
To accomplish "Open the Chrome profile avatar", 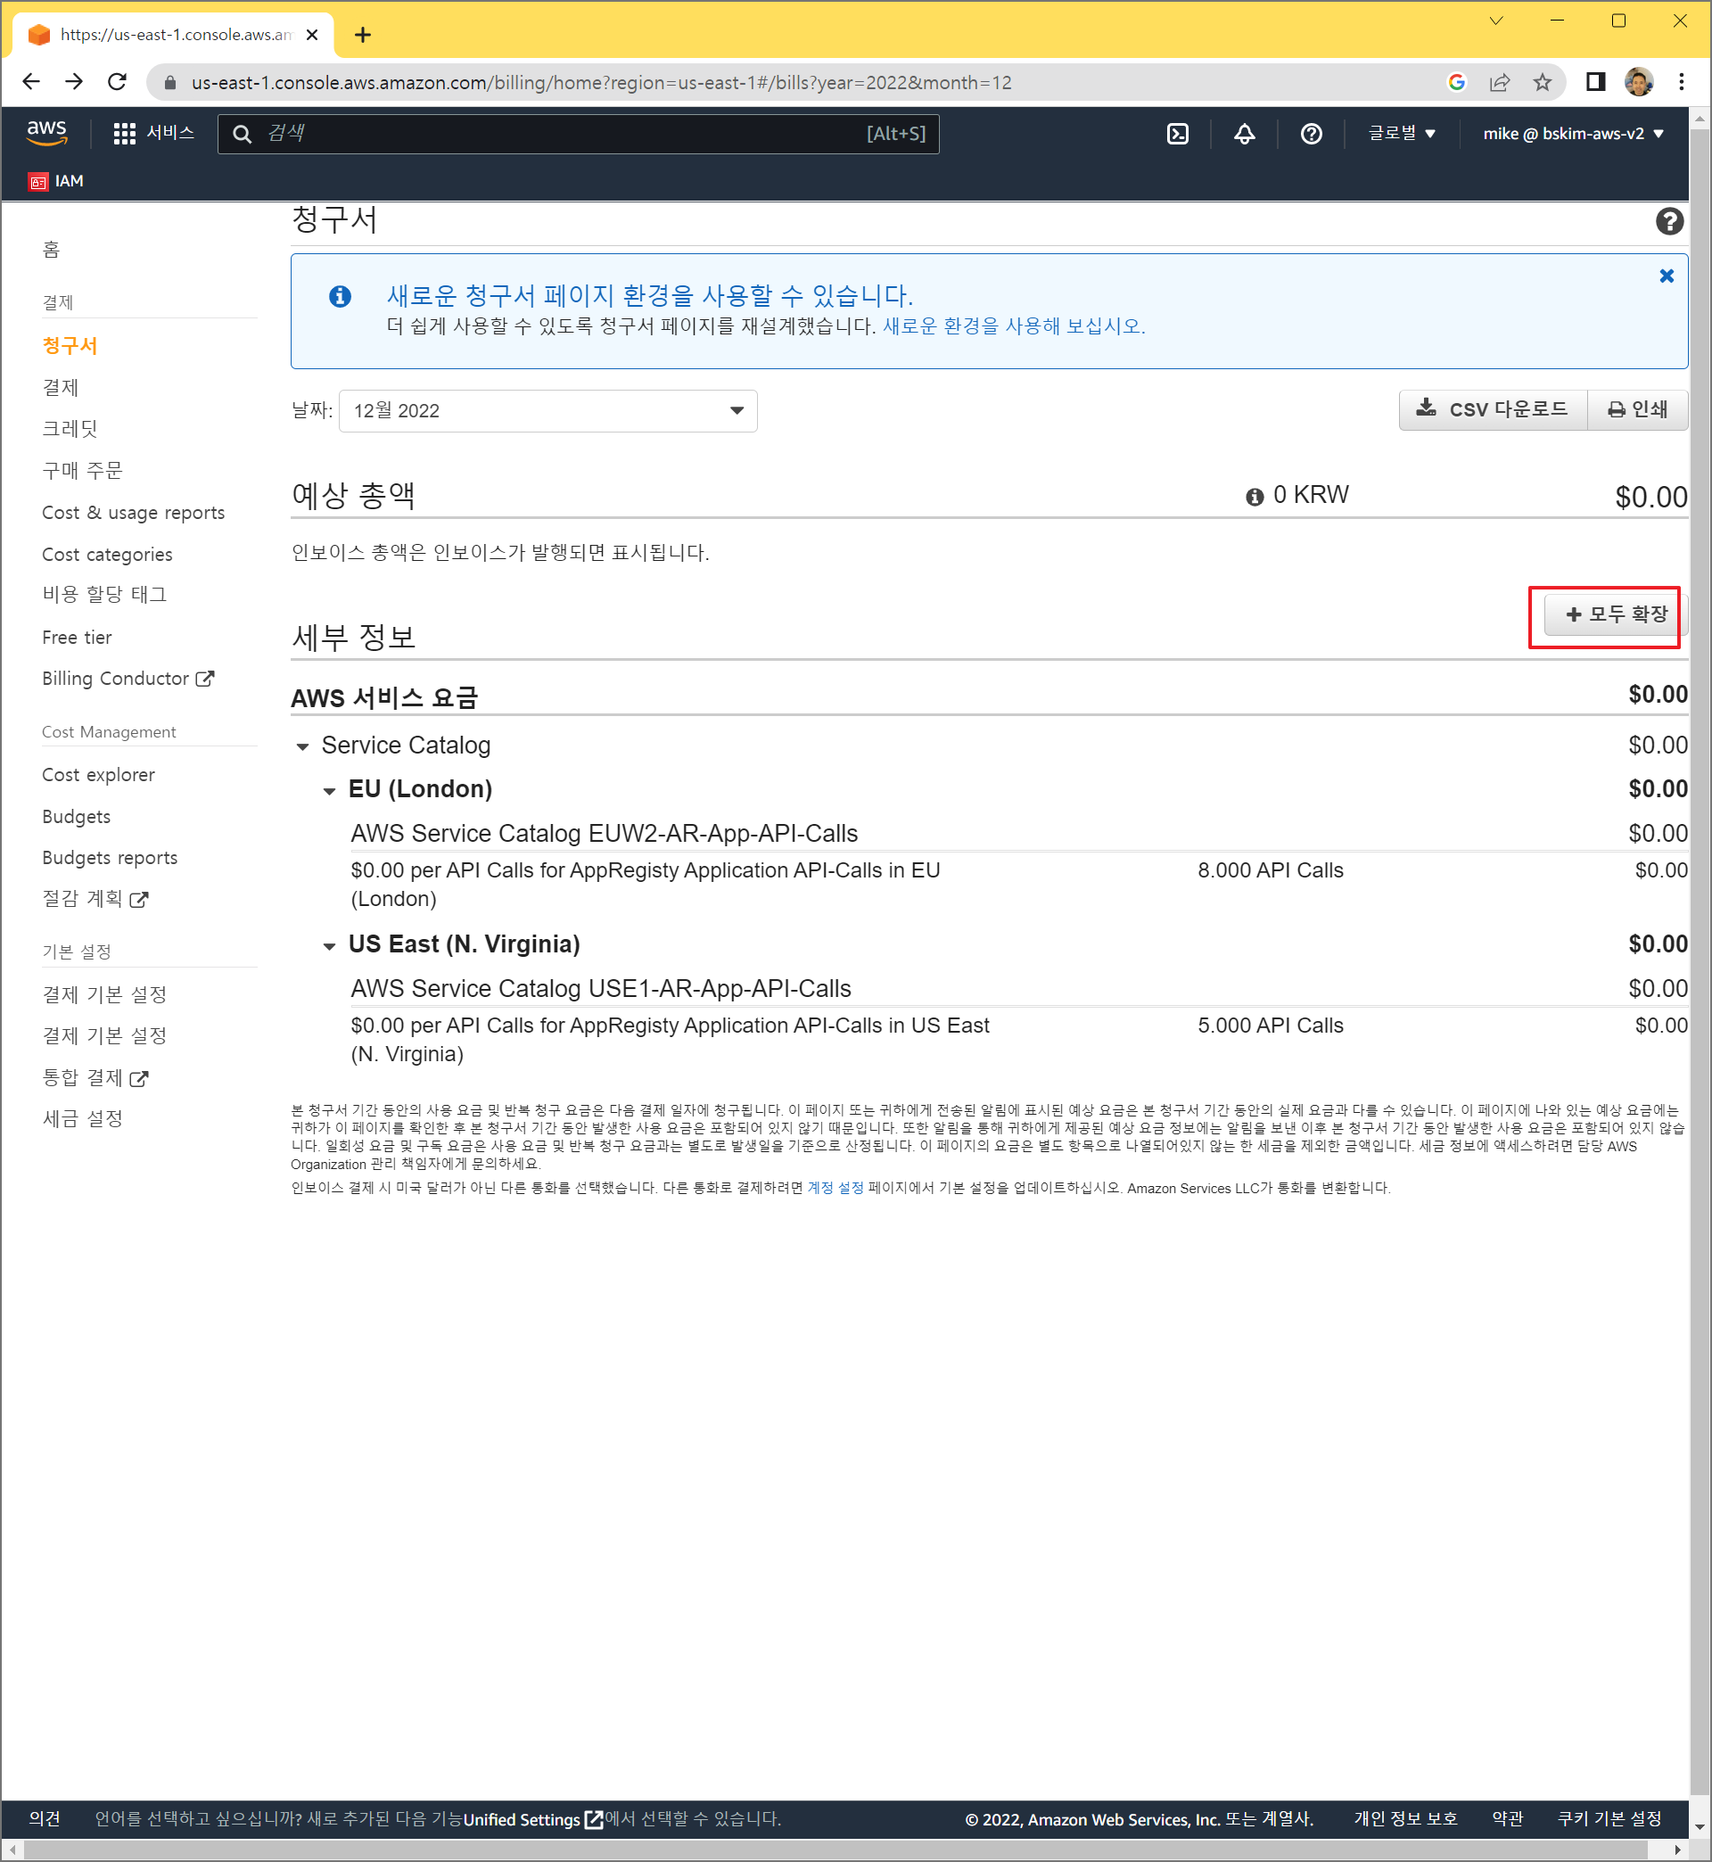I will click(x=1638, y=82).
